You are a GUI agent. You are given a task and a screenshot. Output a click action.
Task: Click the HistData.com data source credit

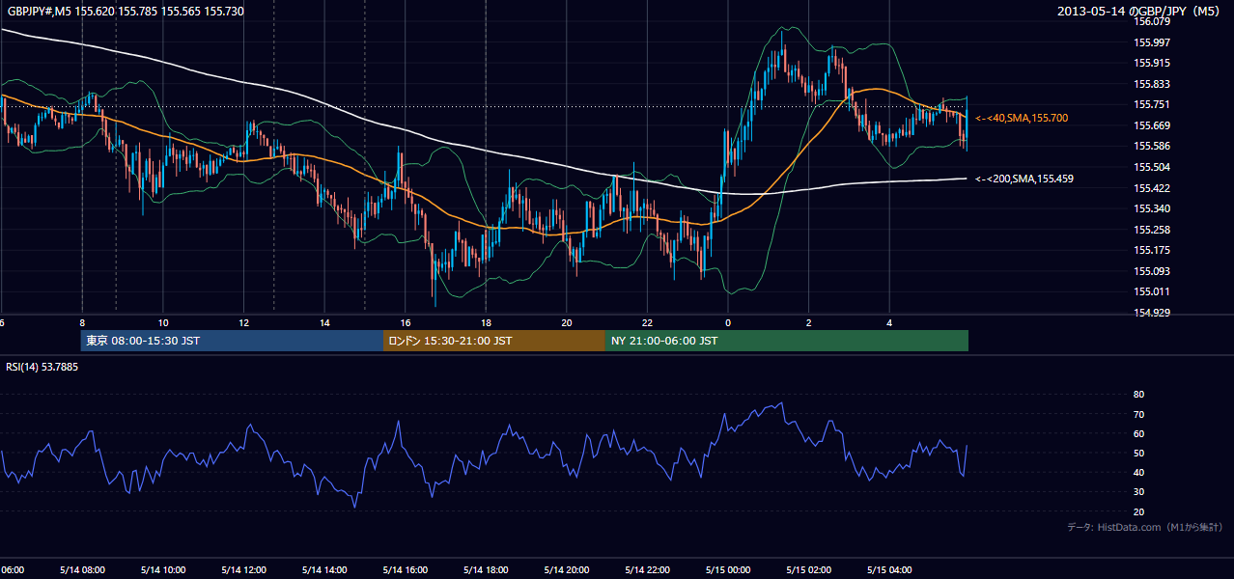[x=1145, y=527]
